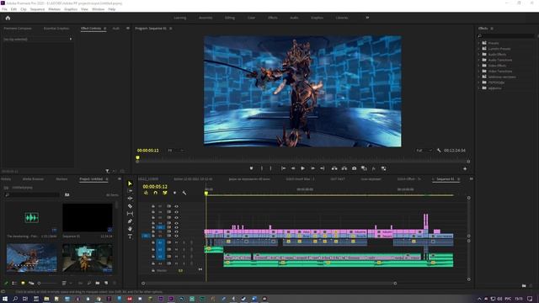Click the Effects panel search field
This screenshot has height=303, width=539.
pos(507,35)
